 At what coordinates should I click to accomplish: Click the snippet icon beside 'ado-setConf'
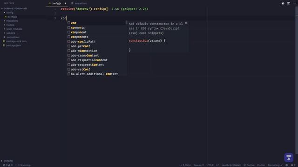click(x=69, y=69)
